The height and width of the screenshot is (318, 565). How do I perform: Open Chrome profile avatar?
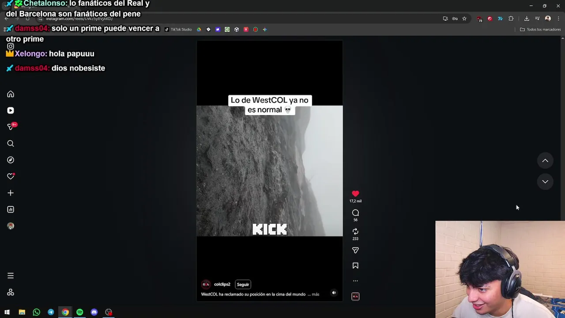click(548, 19)
